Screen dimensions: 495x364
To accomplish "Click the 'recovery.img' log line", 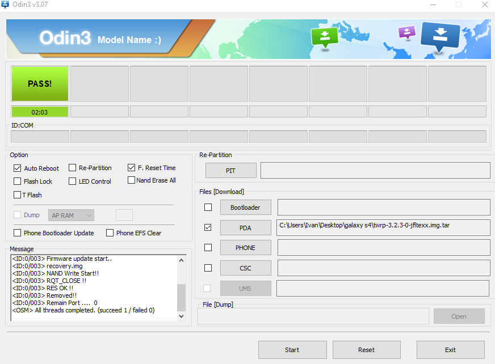I will click(x=47, y=266).
